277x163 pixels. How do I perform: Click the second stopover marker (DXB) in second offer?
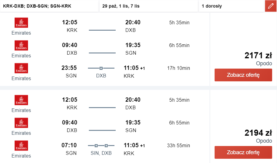(x=106, y=146)
